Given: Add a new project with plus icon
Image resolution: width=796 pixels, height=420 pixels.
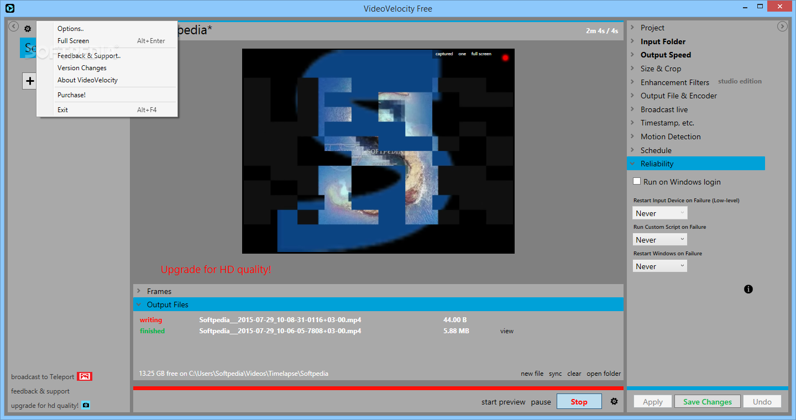Looking at the screenshot, I should [x=30, y=81].
